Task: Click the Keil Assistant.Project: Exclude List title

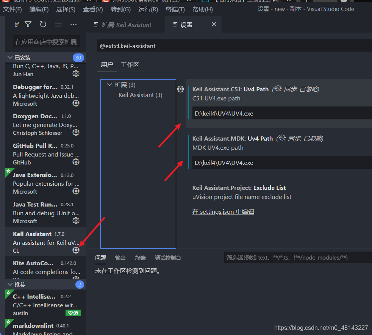Action: coord(239,188)
